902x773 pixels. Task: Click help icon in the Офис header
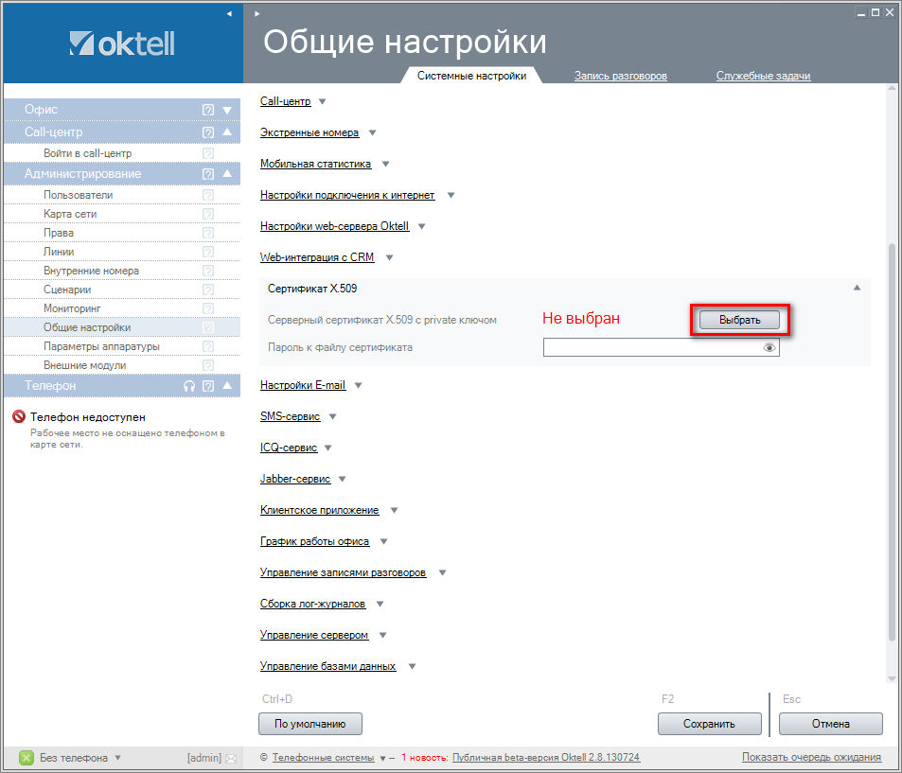click(x=208, y=110)
